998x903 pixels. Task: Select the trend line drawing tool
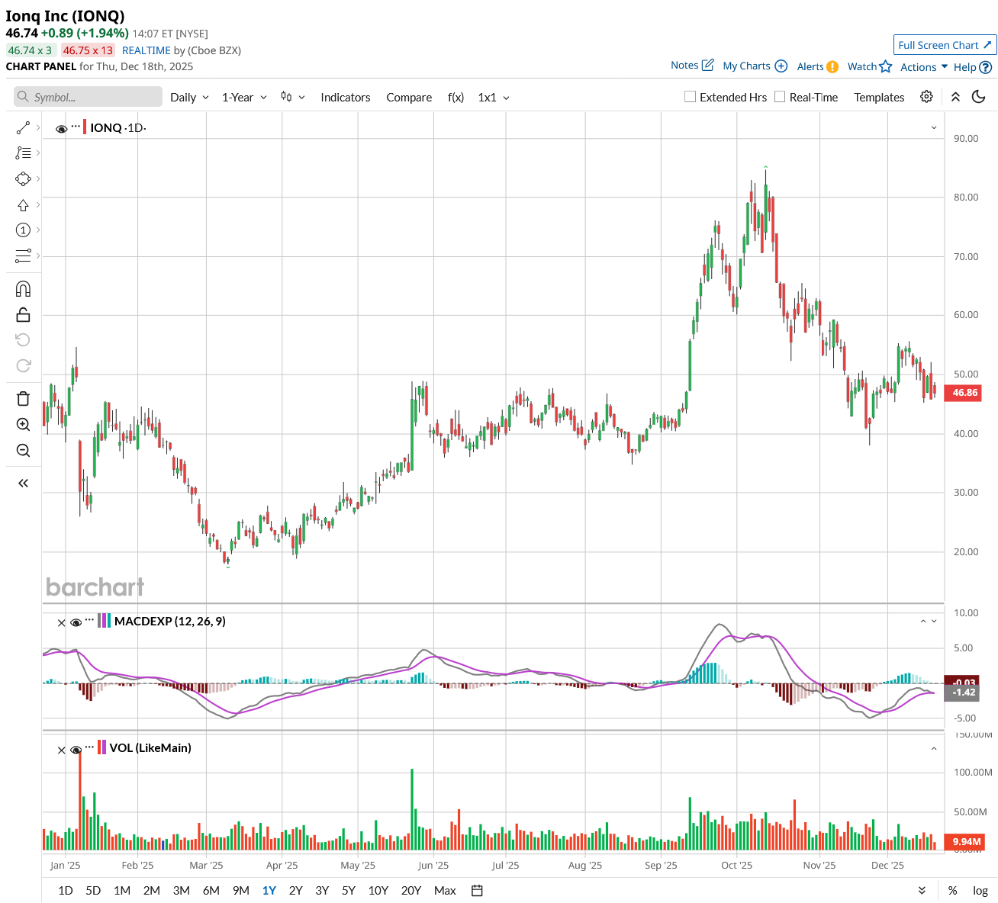pos(23,127)
